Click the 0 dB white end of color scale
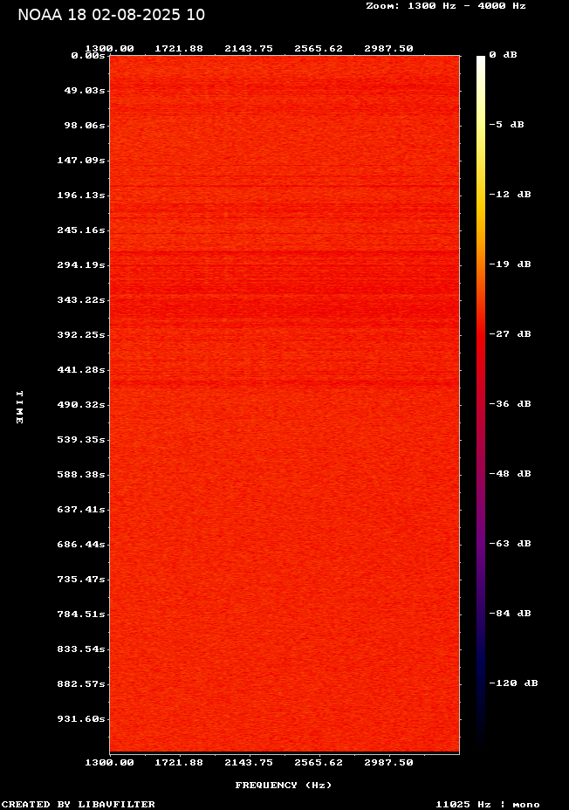Screen dimensions: 569x810 pyautogui.click(x=481, y=58)
